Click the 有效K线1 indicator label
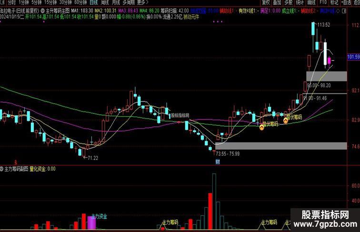The width and height of the screenshot is (360, 232). tap(249, 11)
